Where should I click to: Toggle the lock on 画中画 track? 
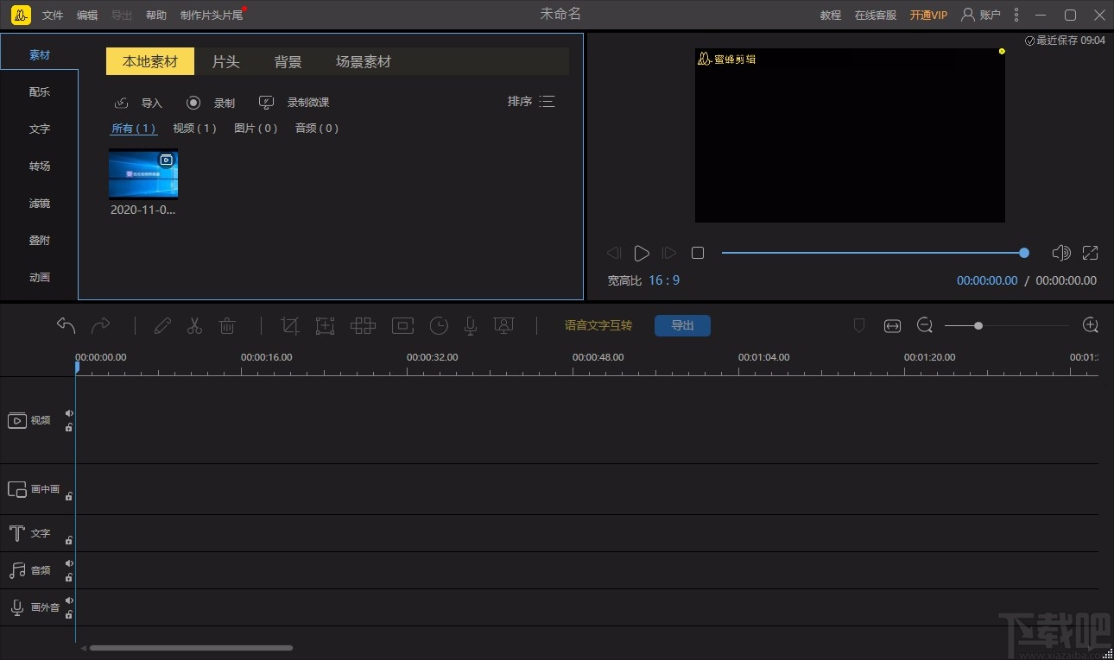[x=69, y=496]
